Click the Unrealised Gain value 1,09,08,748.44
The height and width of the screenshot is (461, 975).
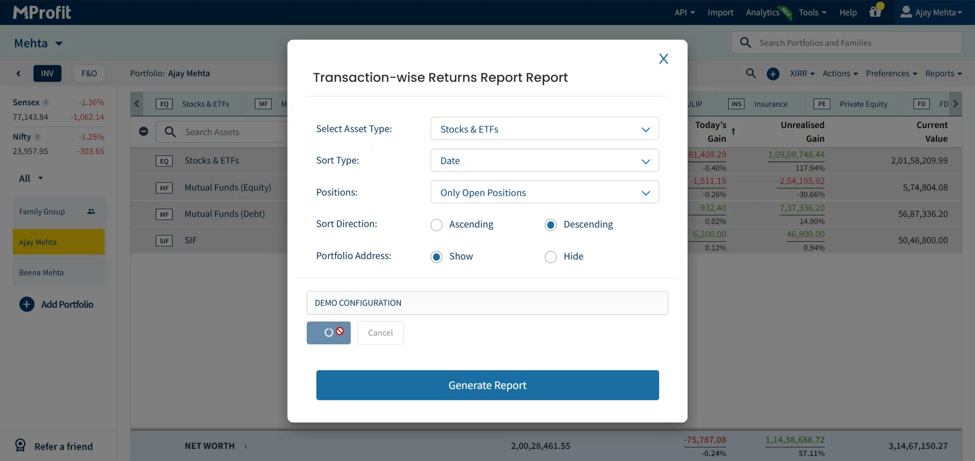coord(796,155)
